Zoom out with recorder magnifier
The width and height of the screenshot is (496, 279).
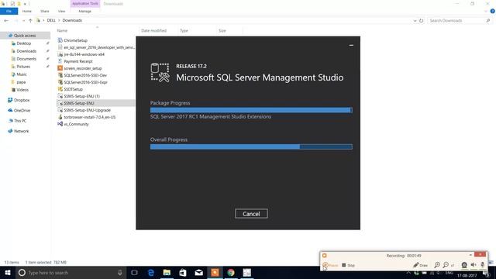coord(446,265)
